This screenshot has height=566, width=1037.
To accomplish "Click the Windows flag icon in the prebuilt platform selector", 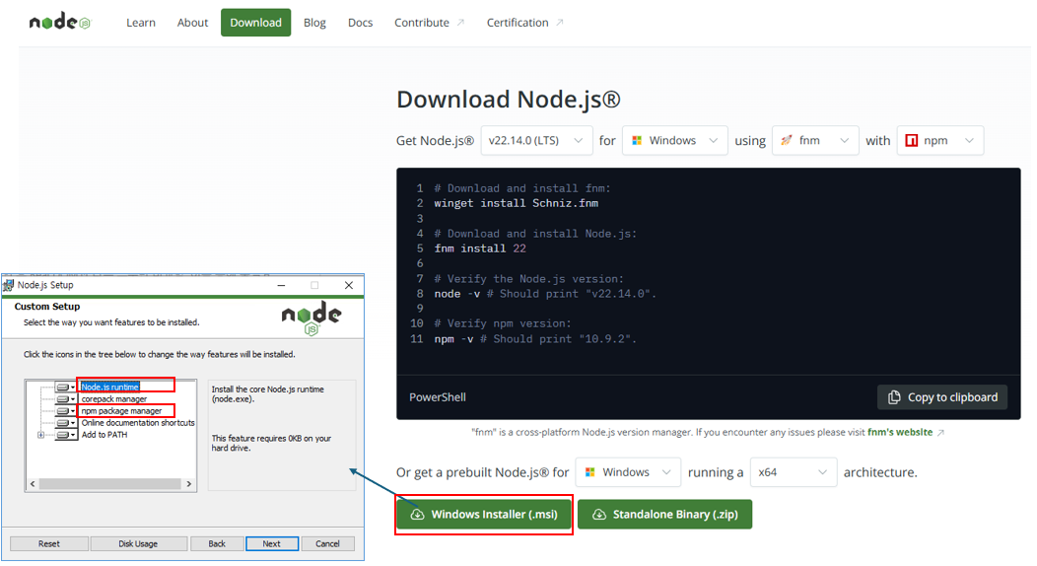I will click(589, 472).
